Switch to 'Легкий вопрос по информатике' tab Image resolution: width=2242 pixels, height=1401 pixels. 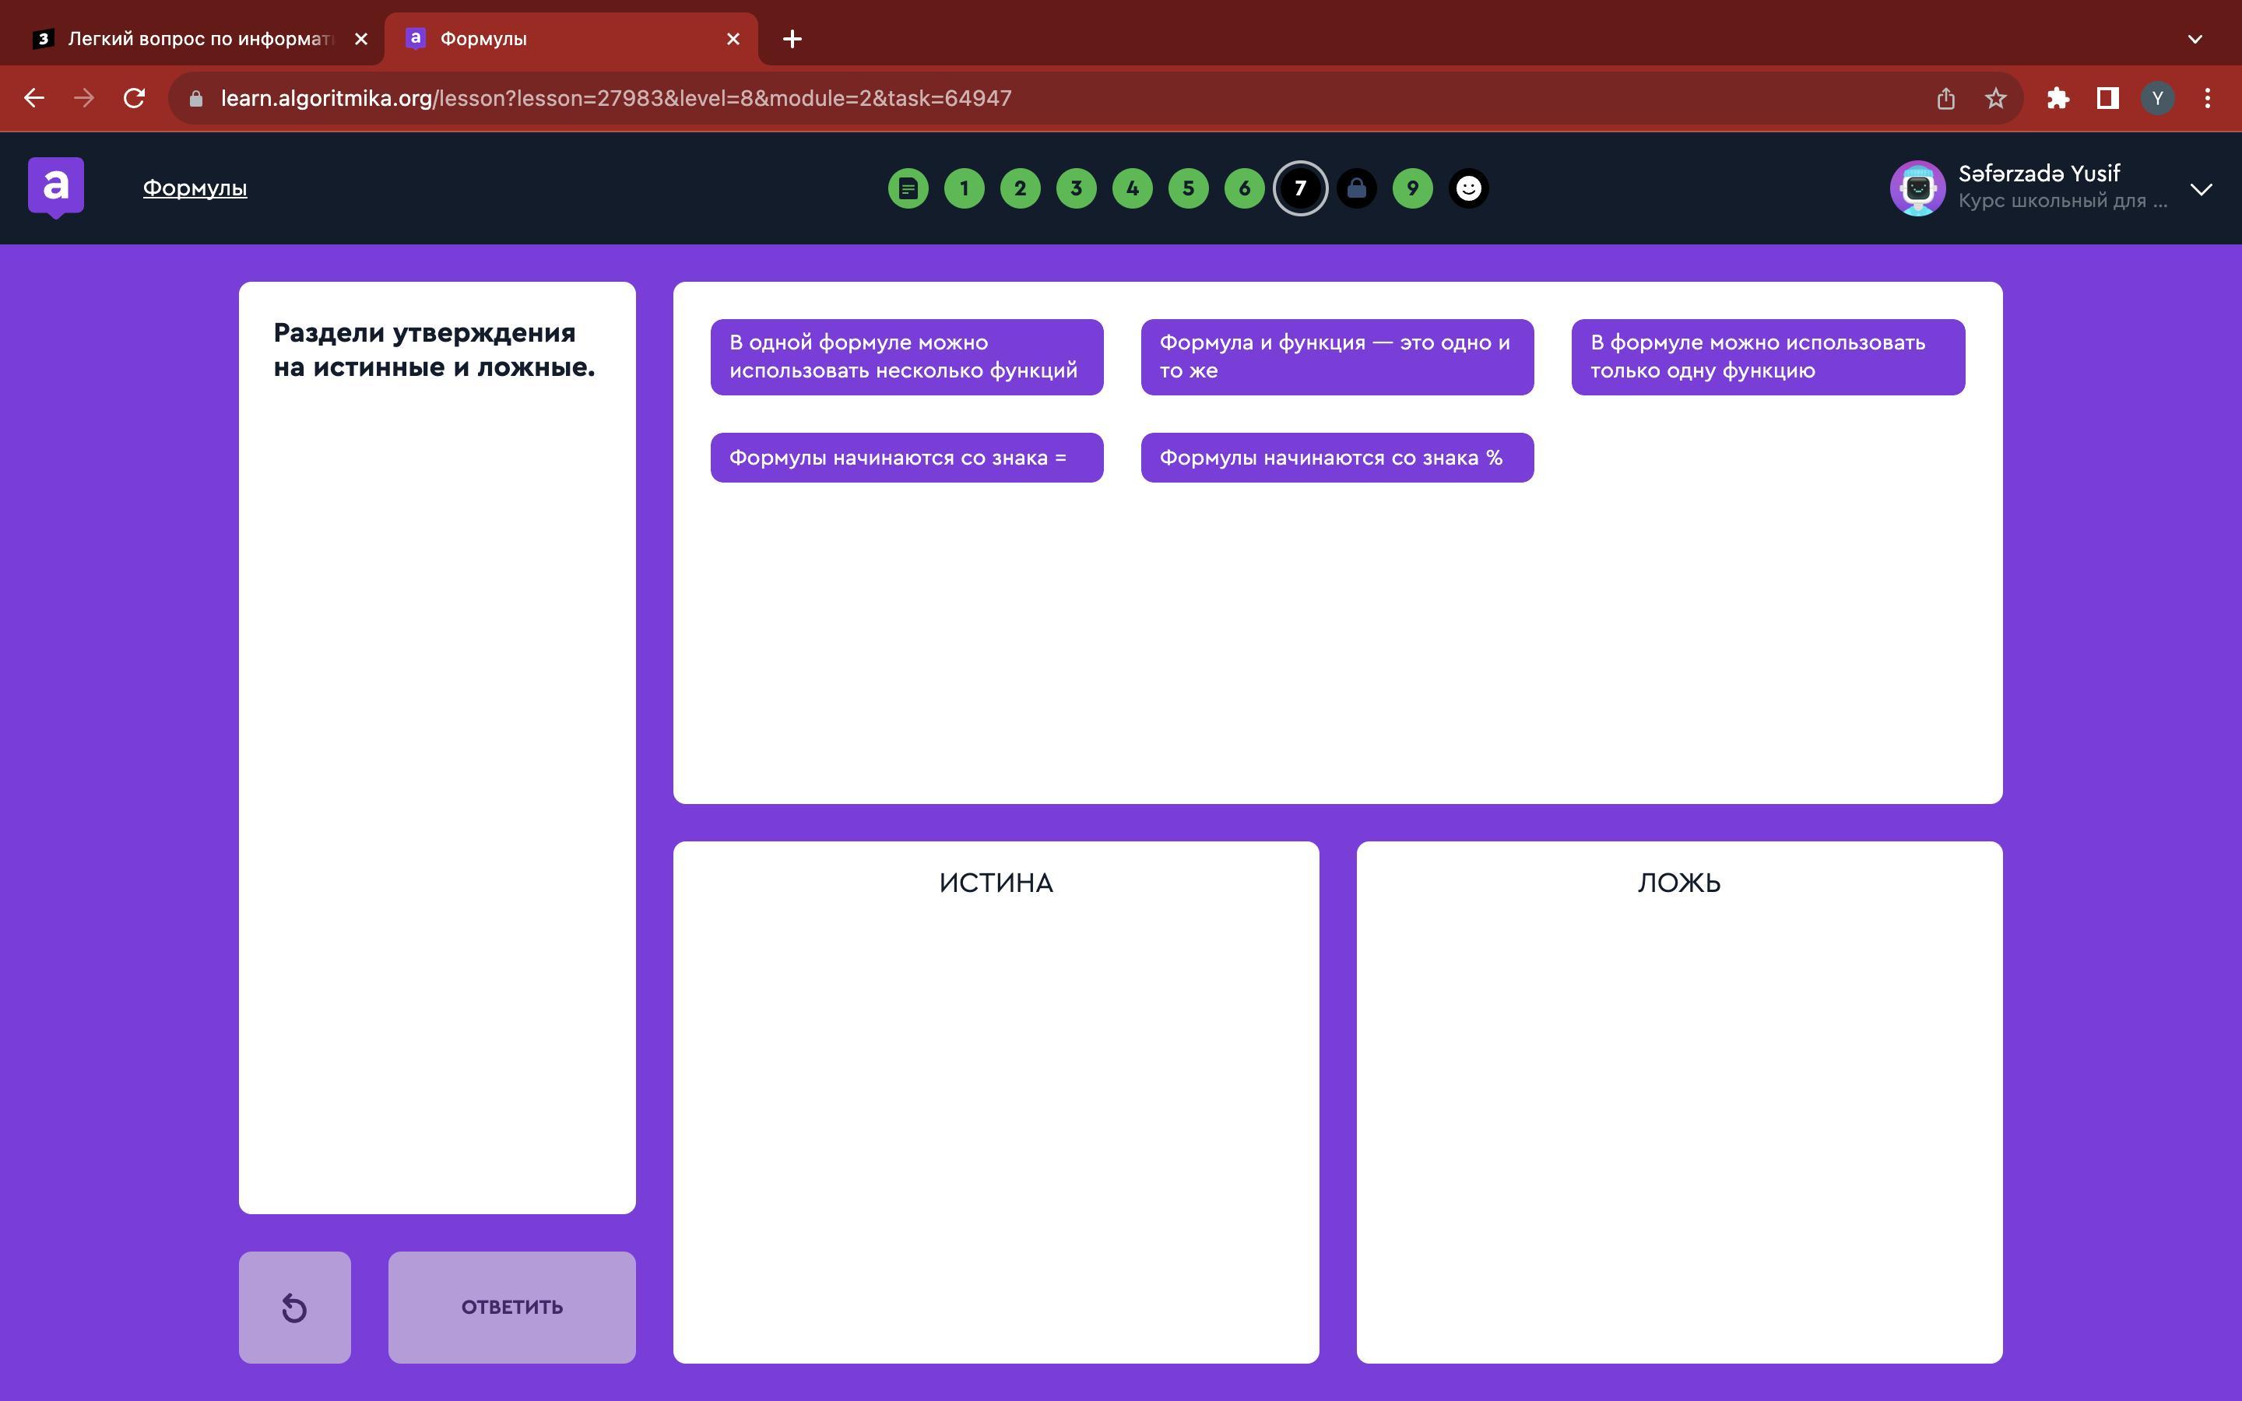[199, 39]
